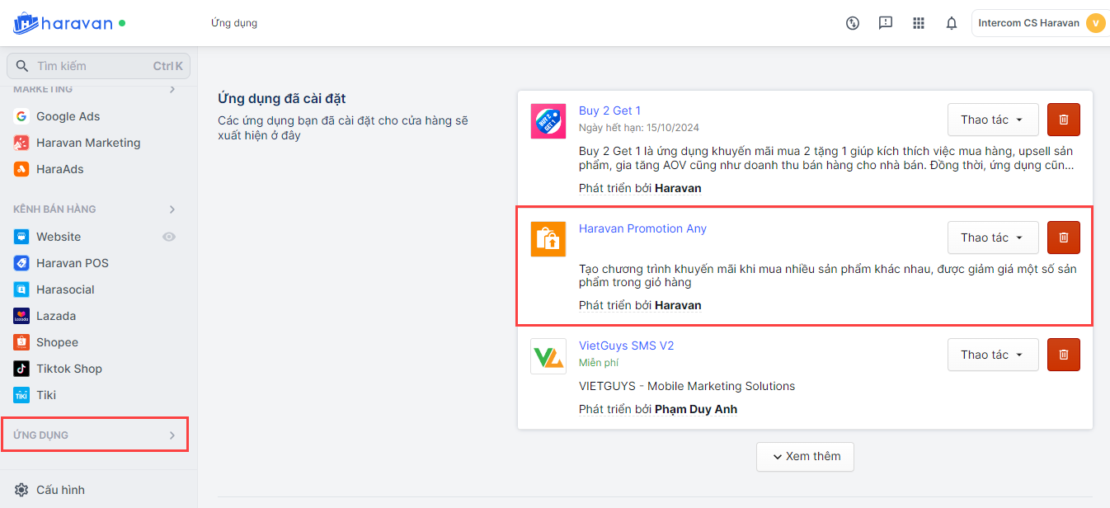This screenshot has height=508, width=1110.
Task: Expand the KÊNH BÁN HÀNG section chevron
Action: tap(172, 209)
